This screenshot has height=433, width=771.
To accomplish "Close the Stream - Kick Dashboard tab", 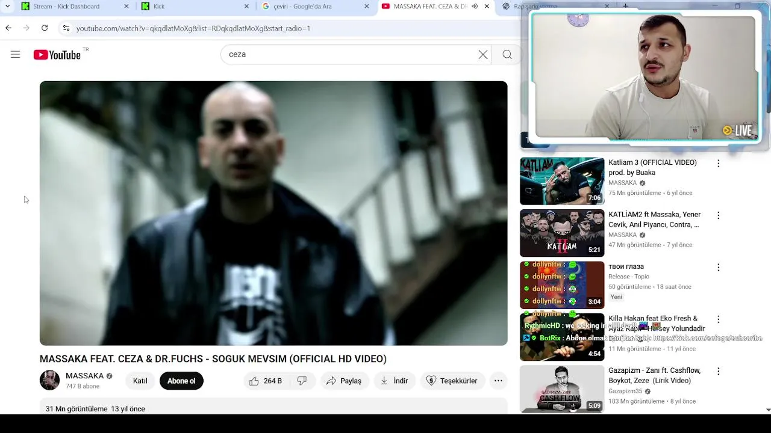I will tap(126, 6).
